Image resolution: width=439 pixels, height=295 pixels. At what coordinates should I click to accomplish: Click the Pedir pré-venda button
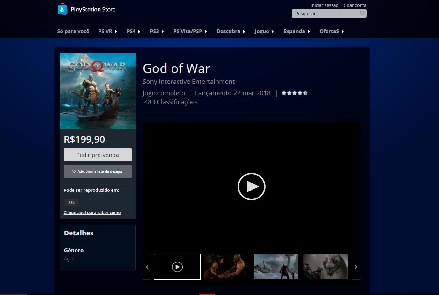click(x=98, y=155)
